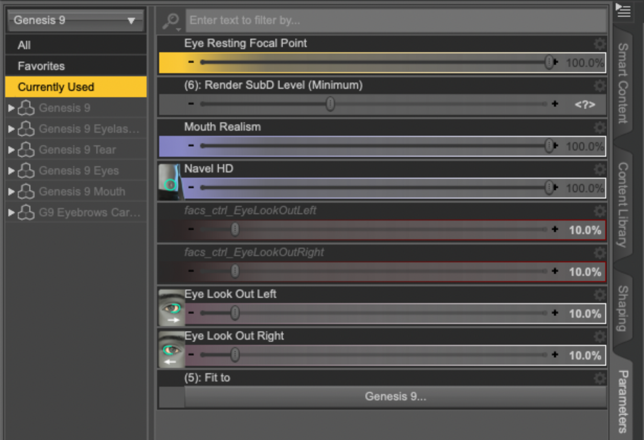Expand the Genesis 9 Tear tree node
Viewport: 644px width, 440px height.
click(12, 150)
